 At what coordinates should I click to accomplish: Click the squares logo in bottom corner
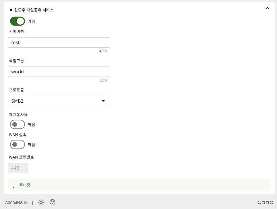(x=265, y=203)
